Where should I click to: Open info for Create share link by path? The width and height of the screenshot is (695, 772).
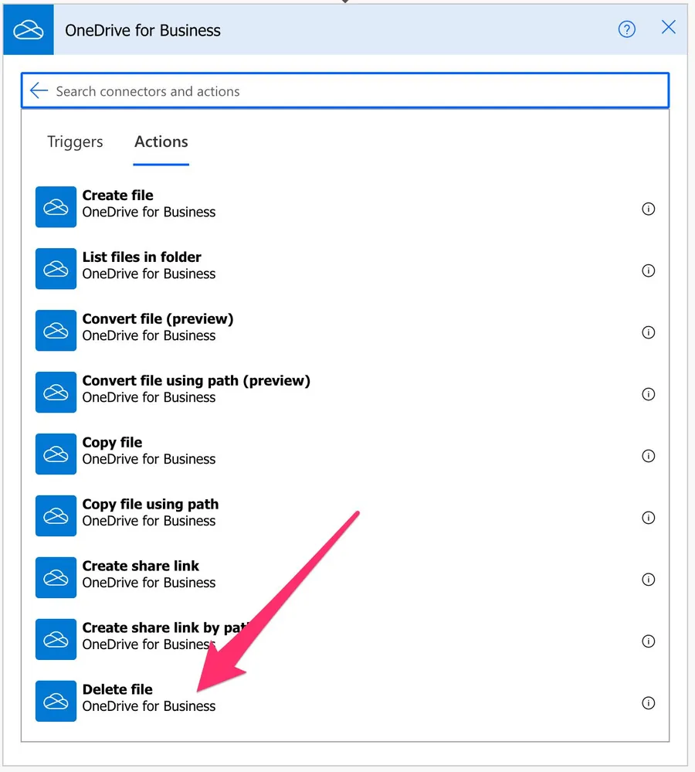click(x=649, y=641)
